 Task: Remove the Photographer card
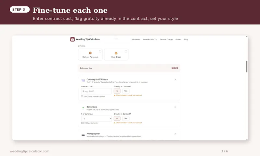pos(175,134)
